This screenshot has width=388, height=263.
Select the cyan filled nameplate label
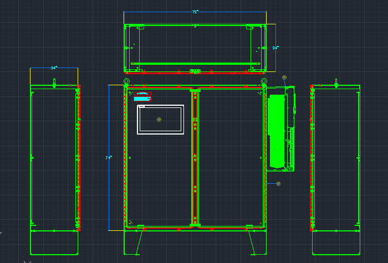coord(142,99)
